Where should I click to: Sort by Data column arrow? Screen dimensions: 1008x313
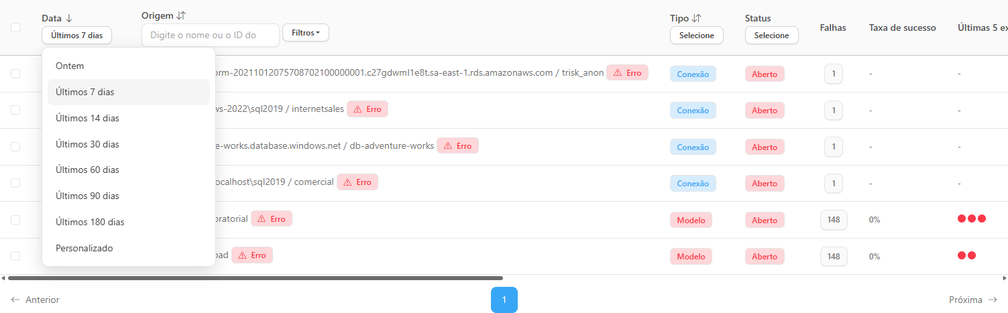coord(69,18)
